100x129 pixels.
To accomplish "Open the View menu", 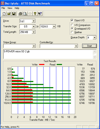I will pos(10,8).
